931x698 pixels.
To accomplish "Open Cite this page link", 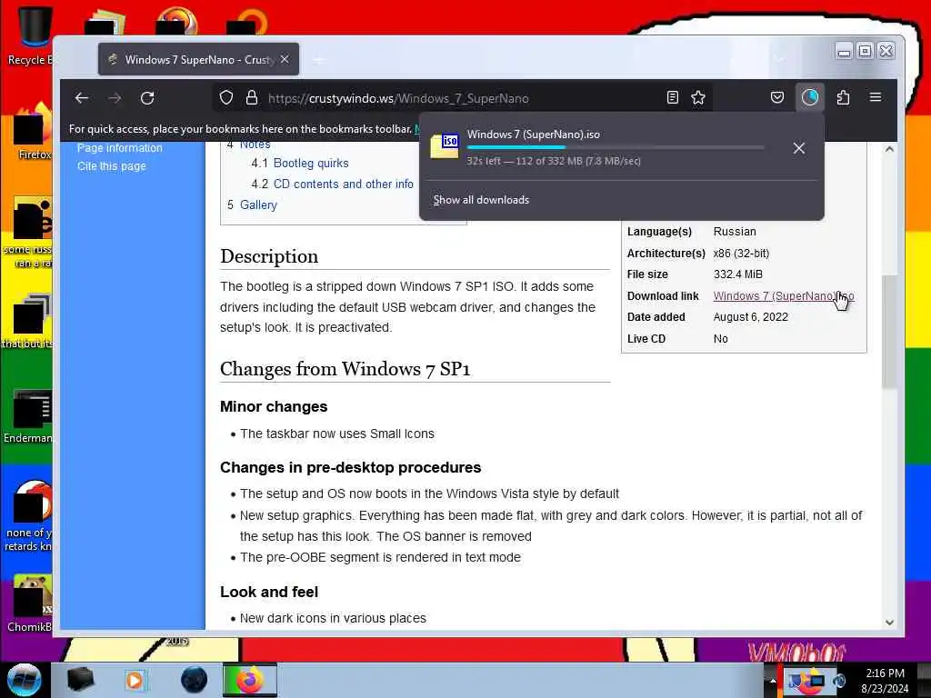I will [112, 166].
